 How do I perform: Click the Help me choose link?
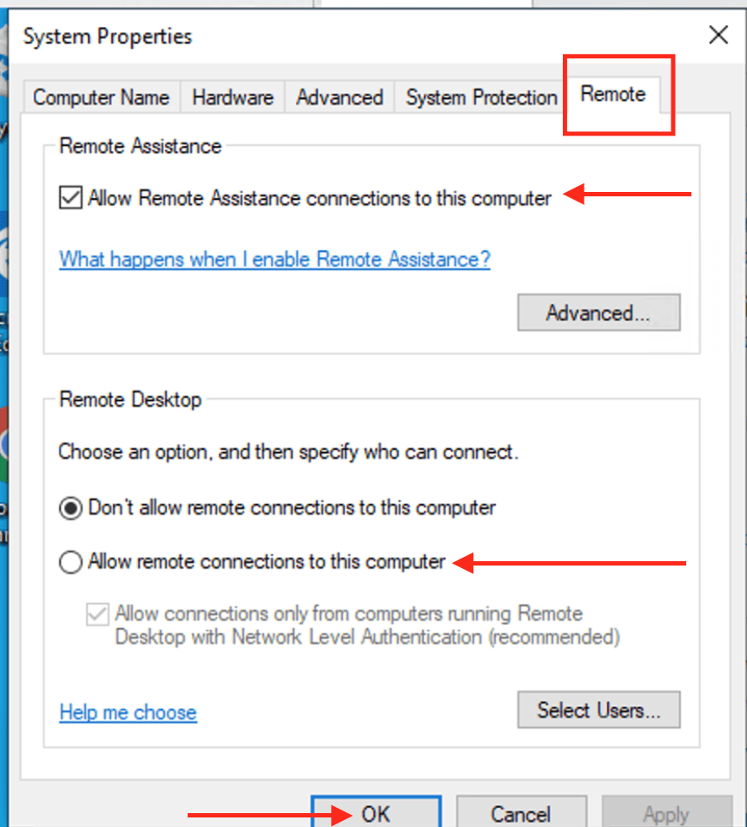pos(128,712)
